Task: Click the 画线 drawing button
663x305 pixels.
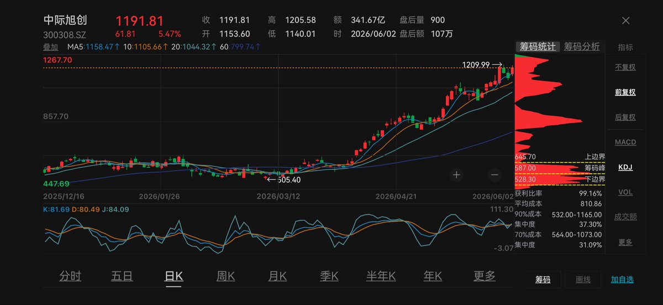Action: point(583,280)
